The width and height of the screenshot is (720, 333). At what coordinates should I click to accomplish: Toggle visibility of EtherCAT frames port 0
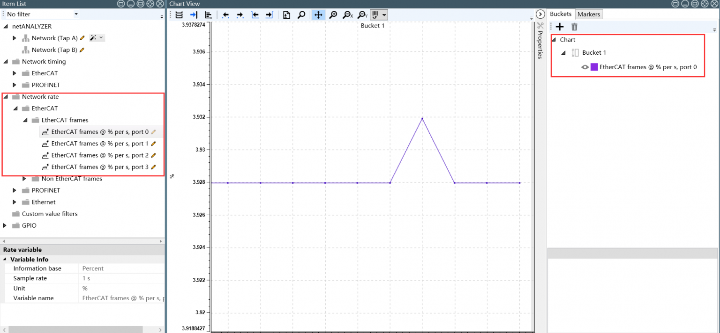pos(585,67)
